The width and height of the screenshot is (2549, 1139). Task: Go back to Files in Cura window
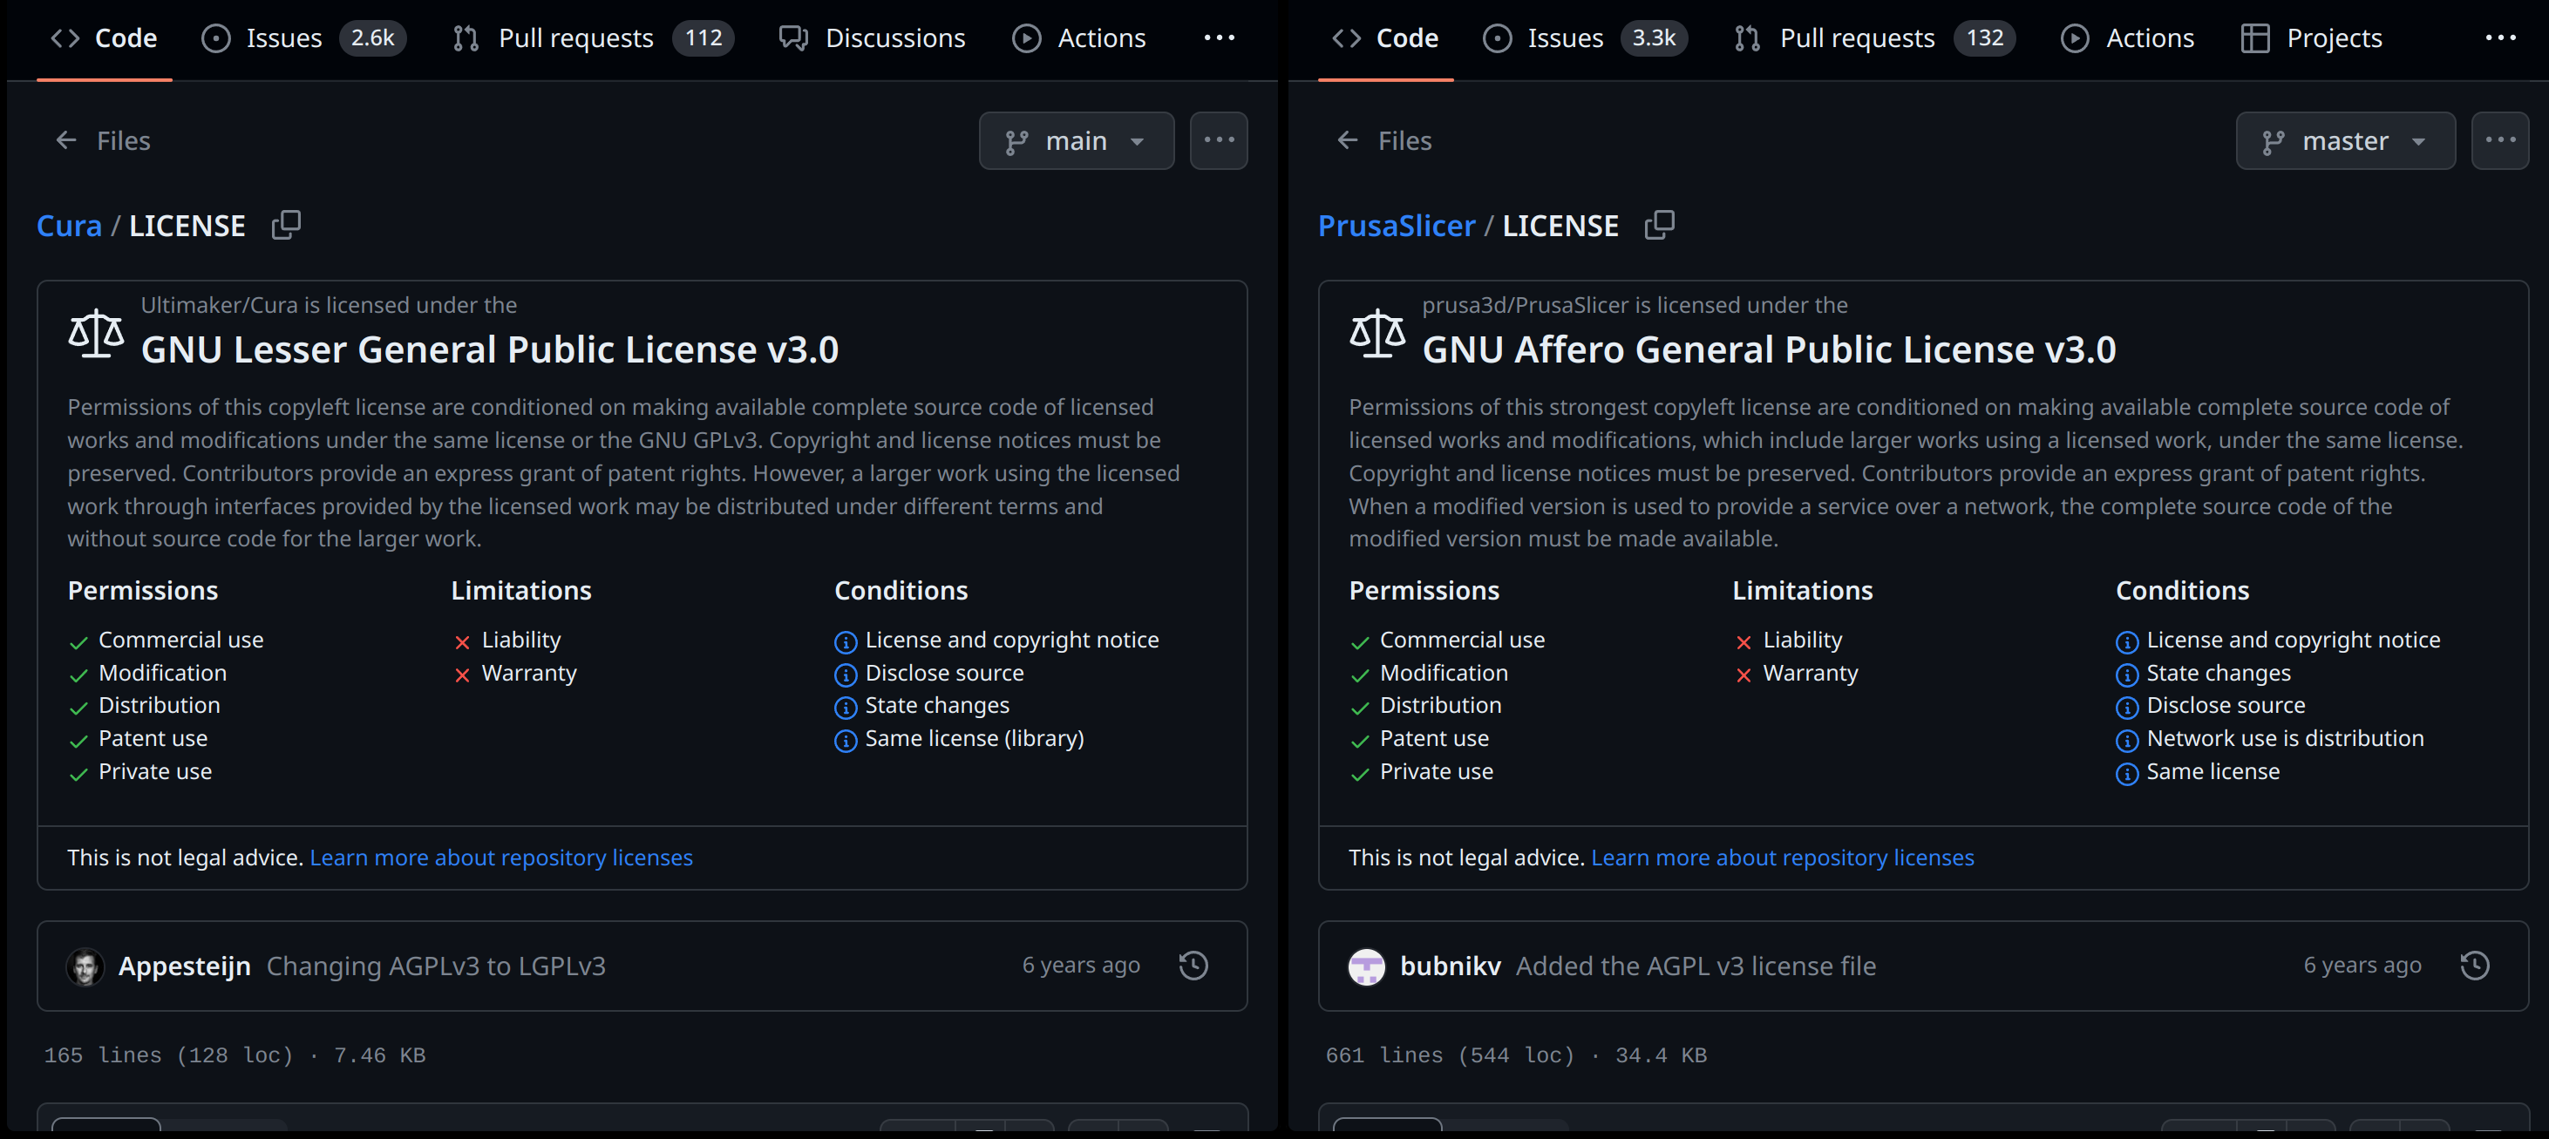tap(103, 140)
